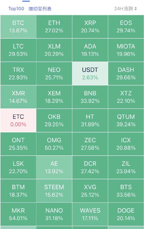Tap the BNB 33.92% tile
This screenshot has height=229, width=144.
90,97
